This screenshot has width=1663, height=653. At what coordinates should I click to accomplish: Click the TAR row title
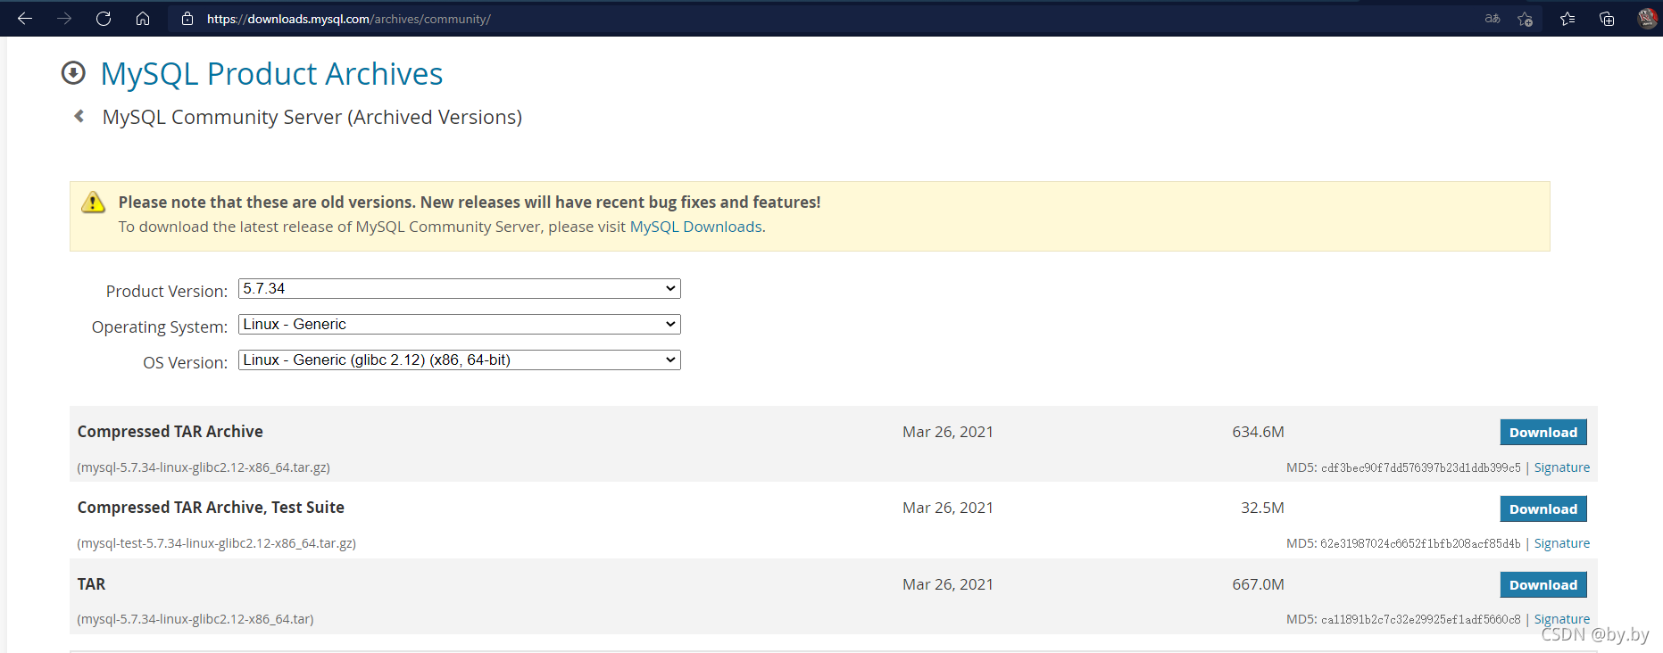point(91,584)
